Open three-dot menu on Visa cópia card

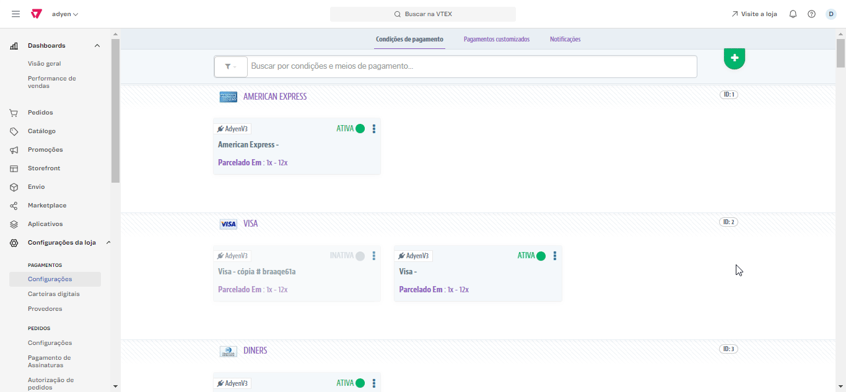point(374,256)
